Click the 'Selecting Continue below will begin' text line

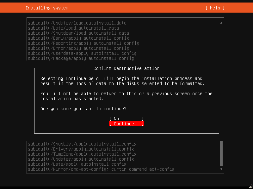(x=121, y=78)
